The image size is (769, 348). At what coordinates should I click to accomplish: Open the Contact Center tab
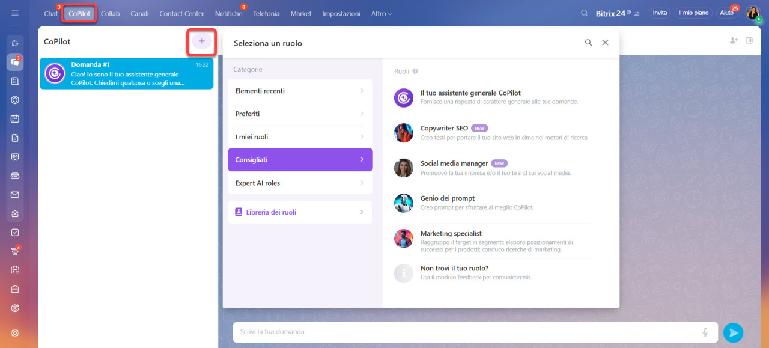pyautogui.click(x=182, y=13)
